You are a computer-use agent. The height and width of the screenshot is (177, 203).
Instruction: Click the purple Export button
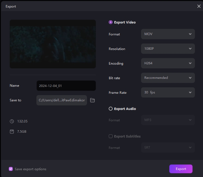coord(181,169)
